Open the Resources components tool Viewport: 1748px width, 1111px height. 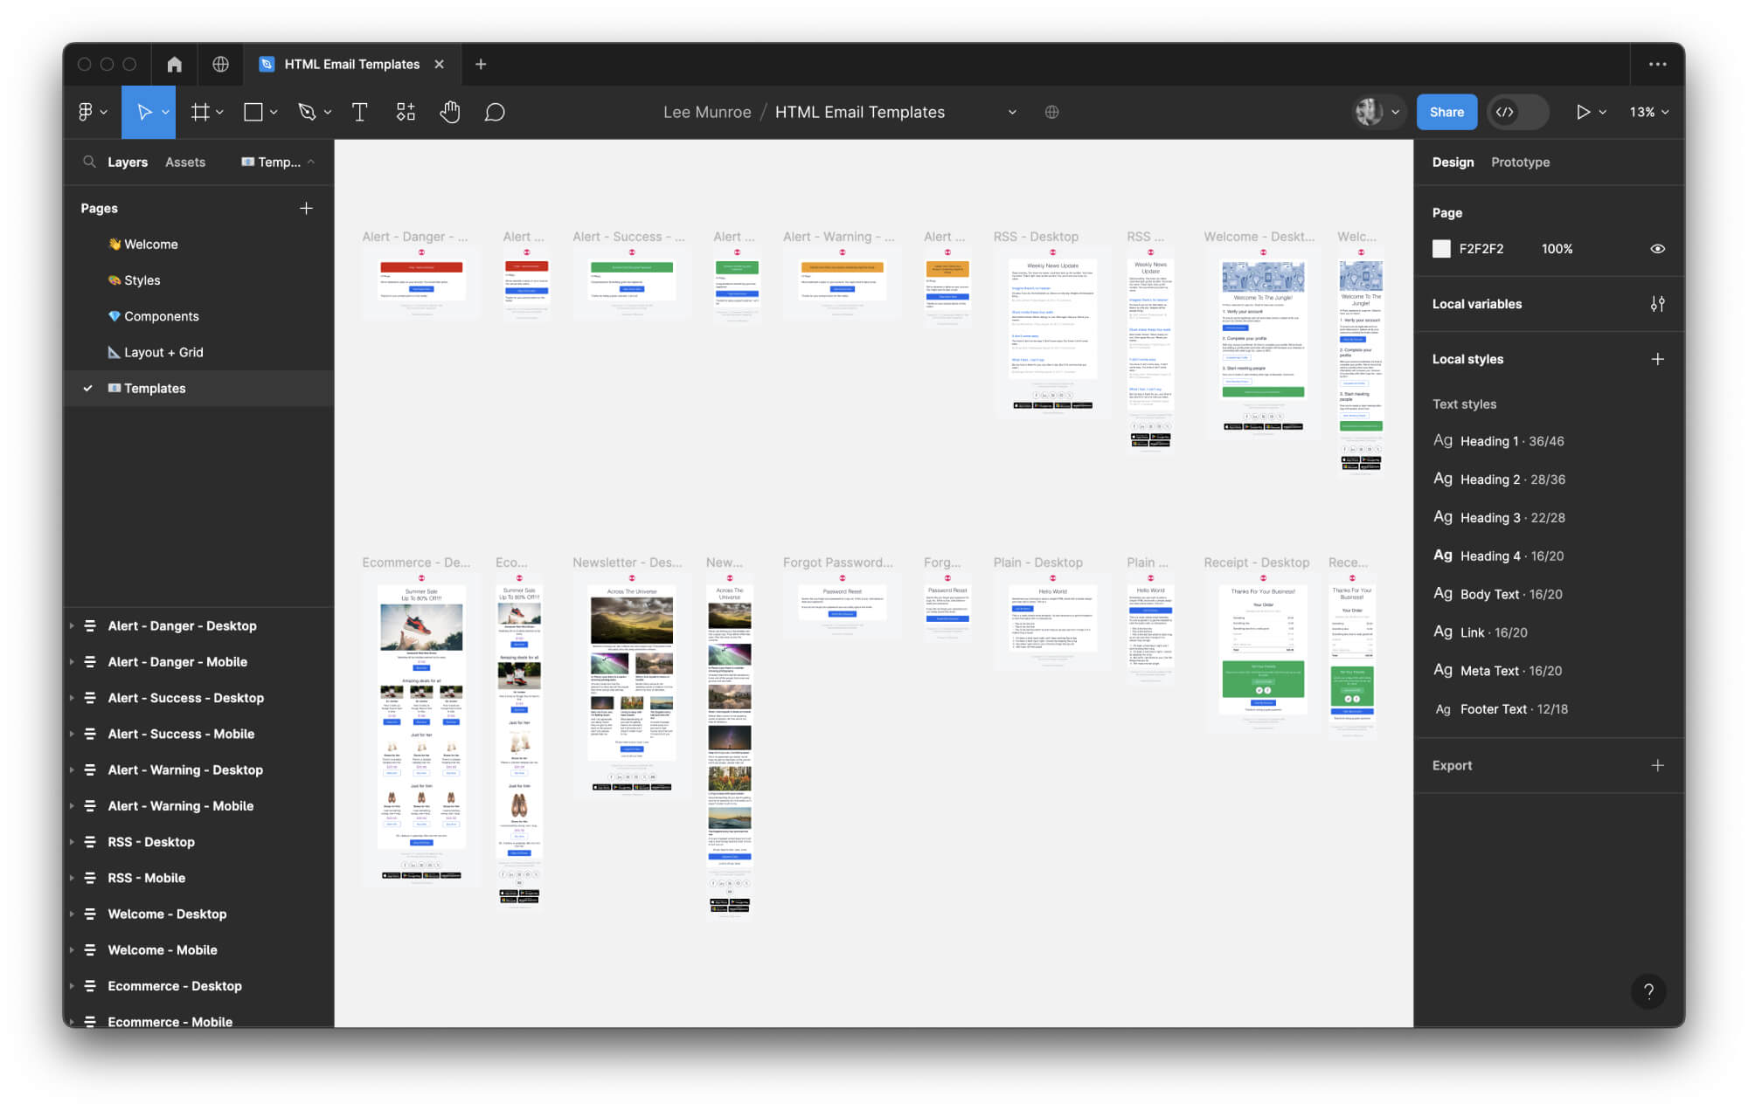pyautogui.click(x=406, y=112)
